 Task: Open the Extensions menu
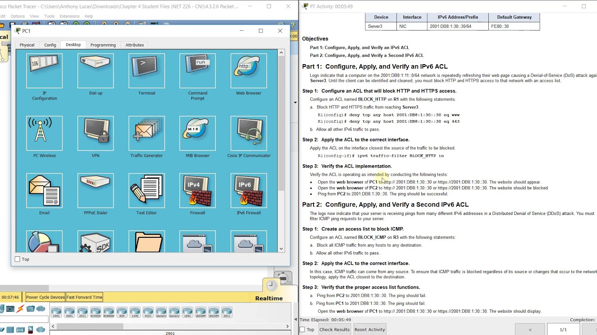click(x=69, y=16)
